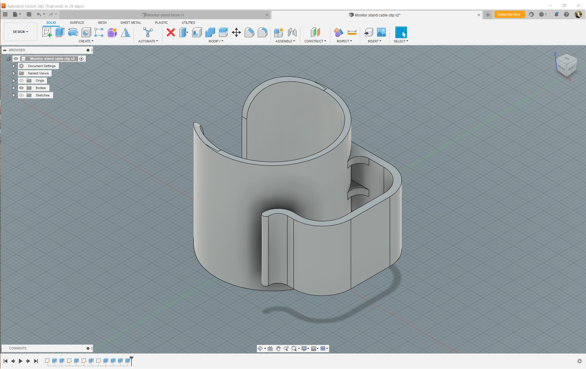Expand the Sketches tree item

pos(14,95)
